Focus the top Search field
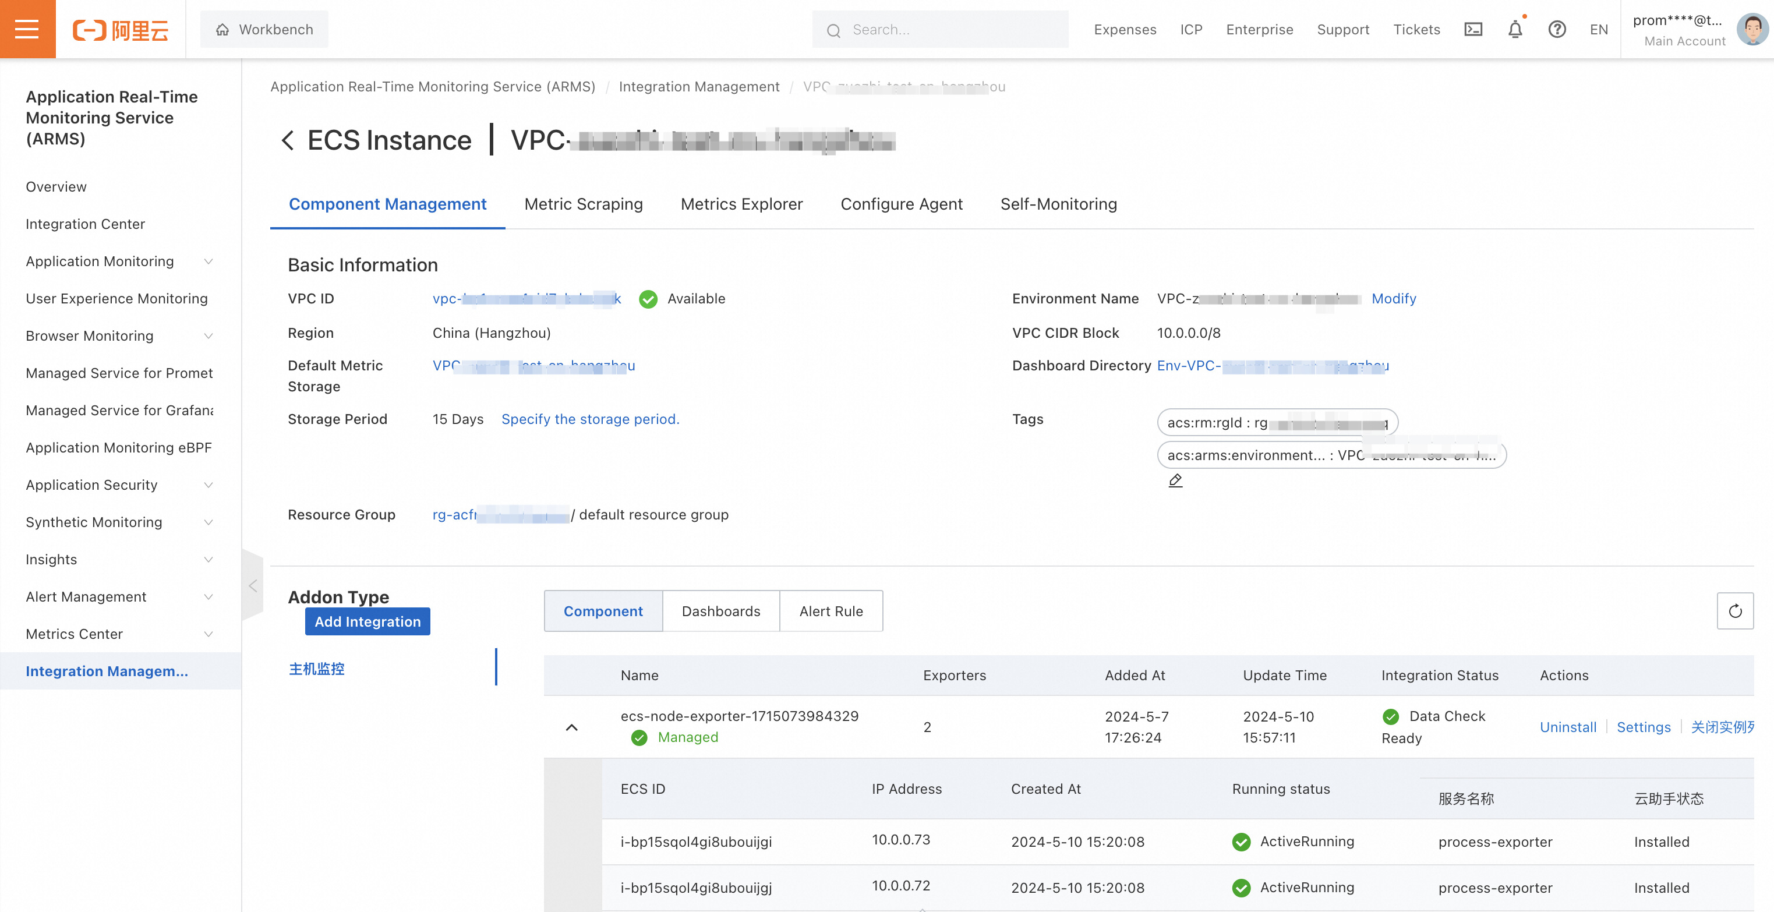Screen dimensions: 1774x912 click(x=940, y=30)
